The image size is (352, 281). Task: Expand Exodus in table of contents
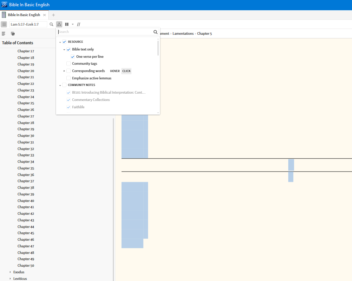pyautogui.click(x=10, y=272)
